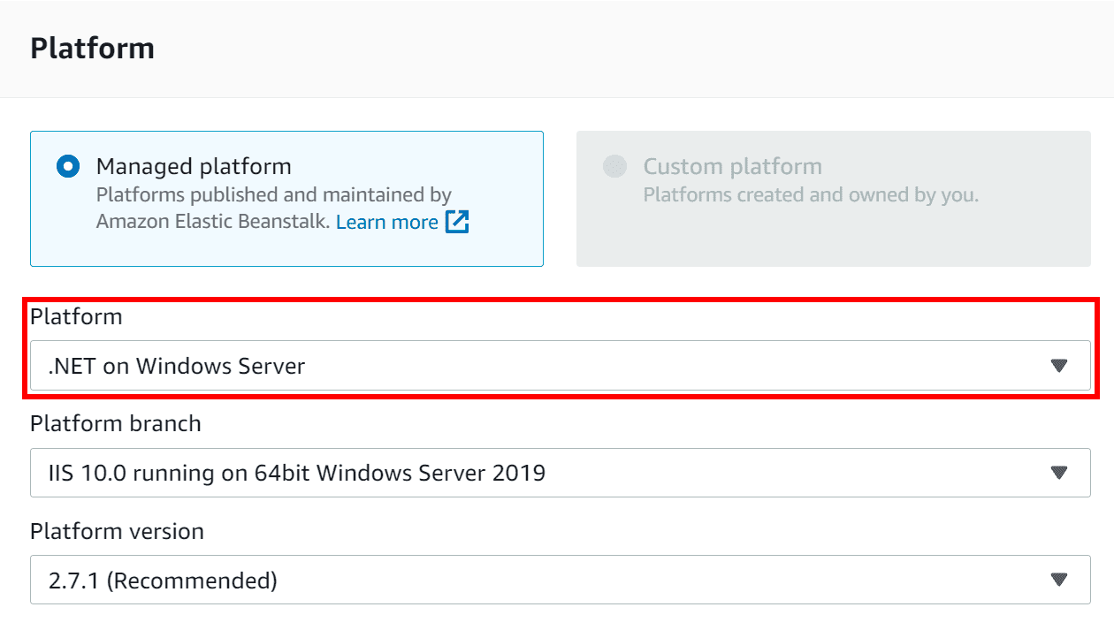This screenshot has width=1114, height=630.
Task: Click the 'Amazon Elastic Beanstalk.' text
Action: pyautogui.click(x=213, y=222)
